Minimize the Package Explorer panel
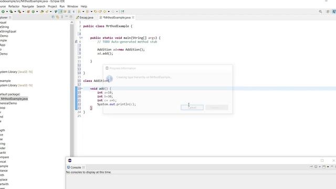This screenshot has height=189, width=336. pos(67,17)
